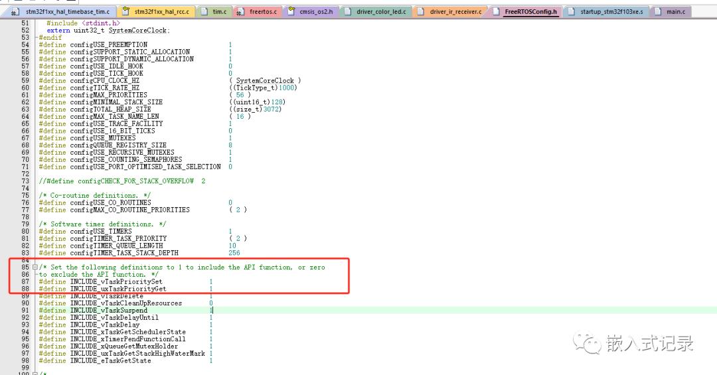Click INCLUDE_vTaskDelayUntil macro name
Image resolution: width=717 pixels, height=375 pixels.
pyautogui.click(x=114, y=317)
